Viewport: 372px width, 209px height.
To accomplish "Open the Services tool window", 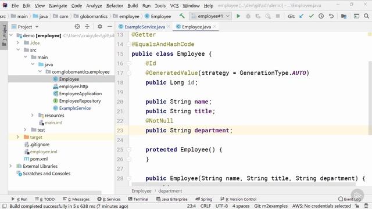I will point(109,199).
